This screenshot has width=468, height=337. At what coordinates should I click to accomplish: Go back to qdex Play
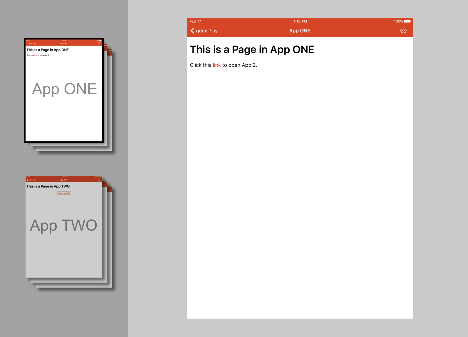coord(204,31)
